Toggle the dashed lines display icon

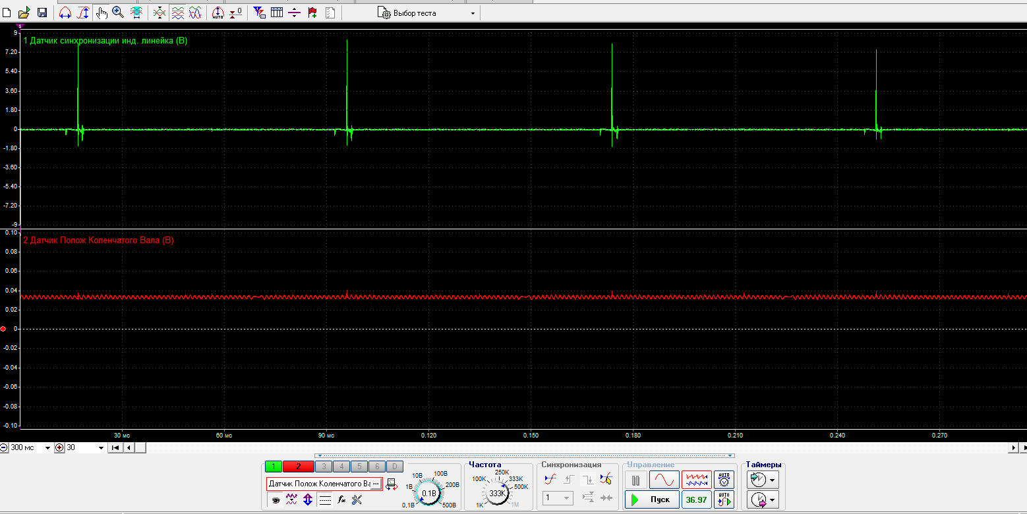(x=325, y=500)
